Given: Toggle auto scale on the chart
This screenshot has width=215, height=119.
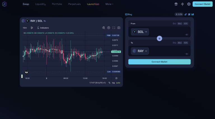Looking at the screenshot, I should coord(118,83).
